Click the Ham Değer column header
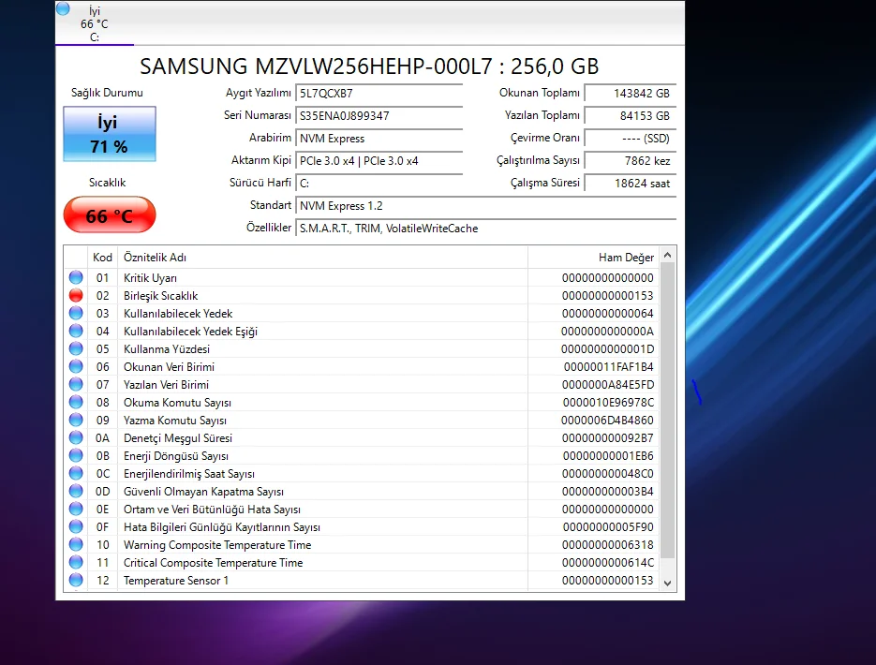876x665 pixels. (x=593, y=257)
